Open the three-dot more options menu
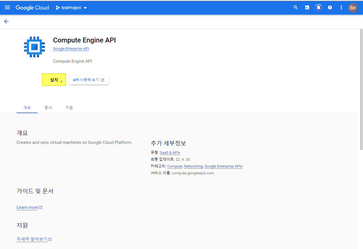The width and height of the screenshot is (363, 249). pos(341,8)
